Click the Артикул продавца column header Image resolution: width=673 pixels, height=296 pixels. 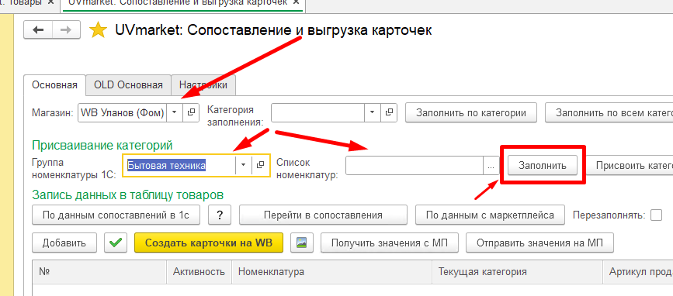click(638, 271)
